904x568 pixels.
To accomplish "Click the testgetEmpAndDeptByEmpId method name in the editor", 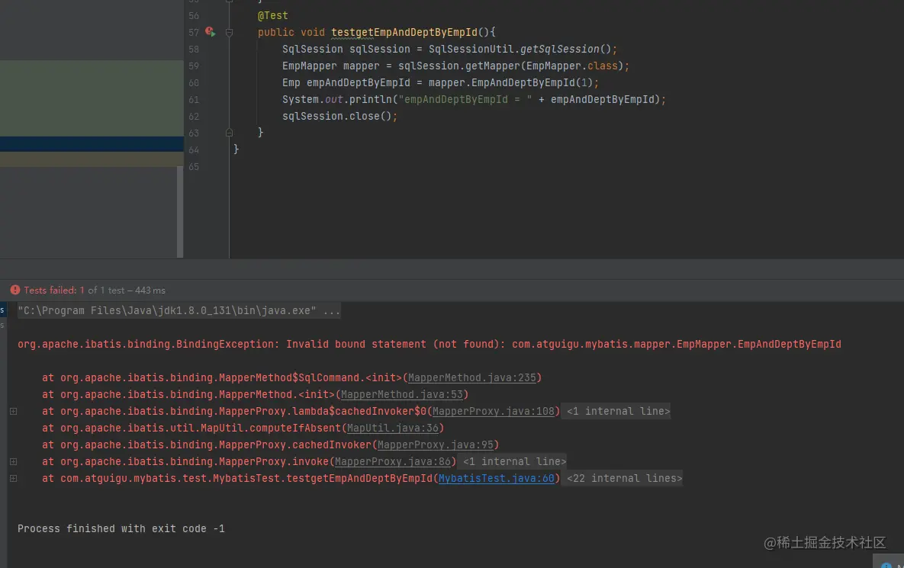I will [x=404, y=32].
